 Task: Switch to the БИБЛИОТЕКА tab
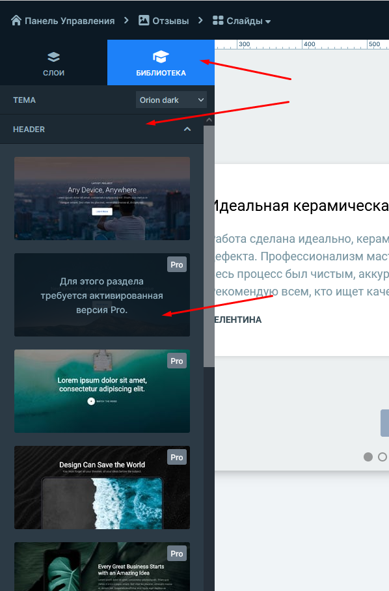click(161, 62)
